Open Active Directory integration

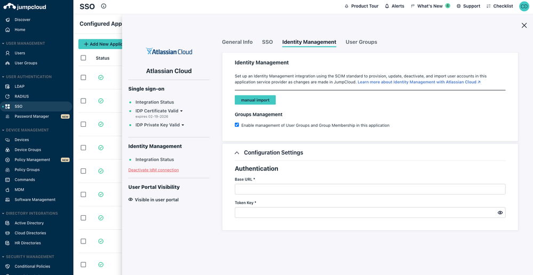coord(29,223)
